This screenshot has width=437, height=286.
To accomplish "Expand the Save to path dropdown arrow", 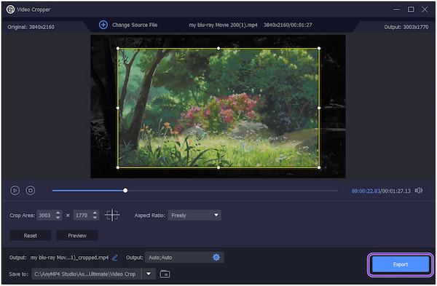I will click(149, 274).
